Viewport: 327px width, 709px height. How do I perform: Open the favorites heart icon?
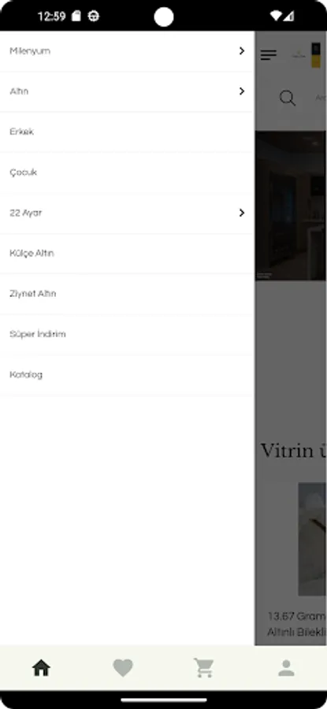click(x=123, y=668)
